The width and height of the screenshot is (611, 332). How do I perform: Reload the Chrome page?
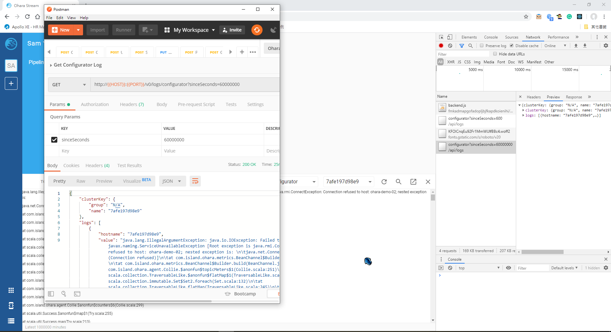[27, 17]
